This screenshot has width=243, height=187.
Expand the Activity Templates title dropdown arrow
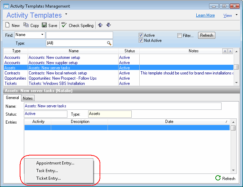click(x=66, y=14)
